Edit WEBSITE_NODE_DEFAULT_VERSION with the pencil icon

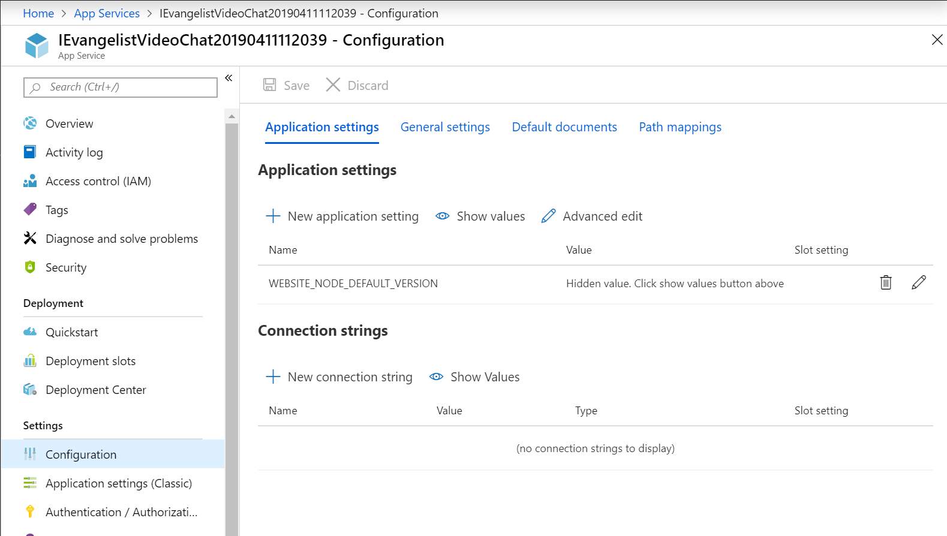919,282
